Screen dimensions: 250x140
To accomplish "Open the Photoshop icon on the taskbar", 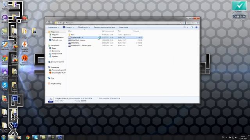I will tap(60, 137).
